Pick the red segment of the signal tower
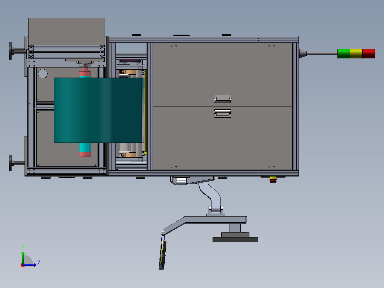 [x=368, y=54]
